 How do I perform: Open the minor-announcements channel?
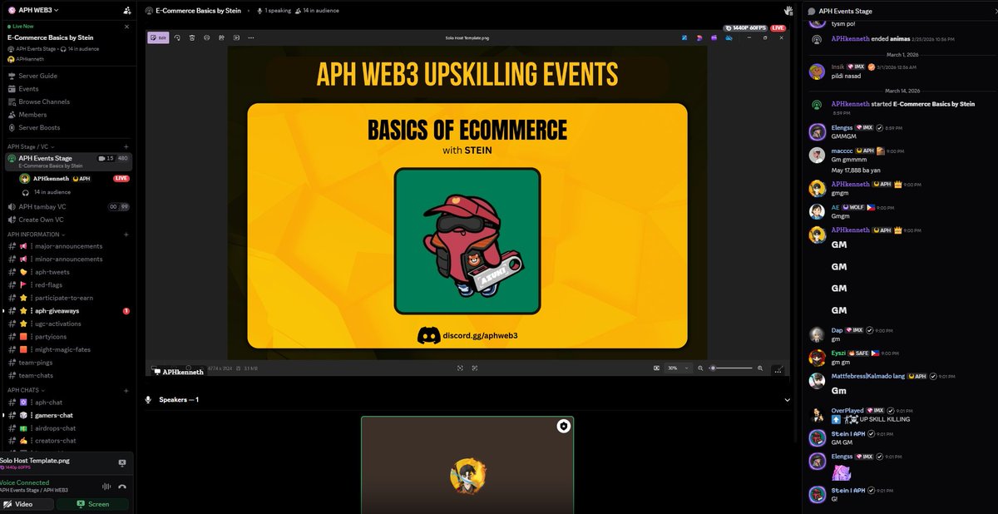coord(67,259)
